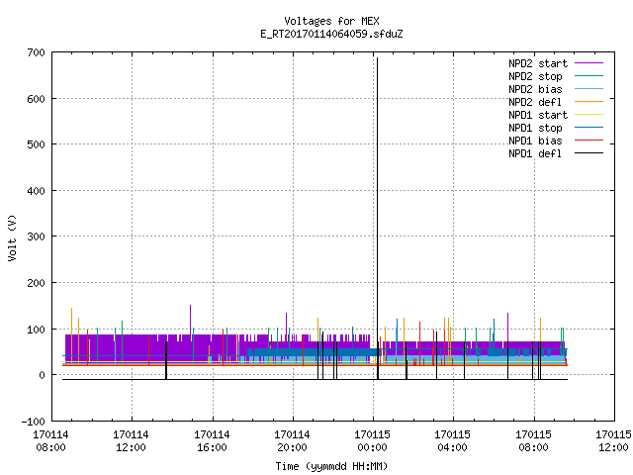Viewport: 633px width, 475px height.
Task: Click the 170115 12:00 x-axis label
Action: [613, 441]
